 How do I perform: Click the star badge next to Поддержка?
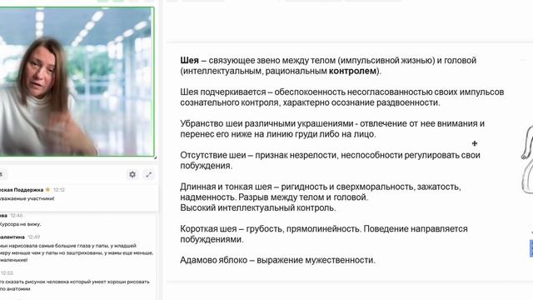click(x=48, y=189)
